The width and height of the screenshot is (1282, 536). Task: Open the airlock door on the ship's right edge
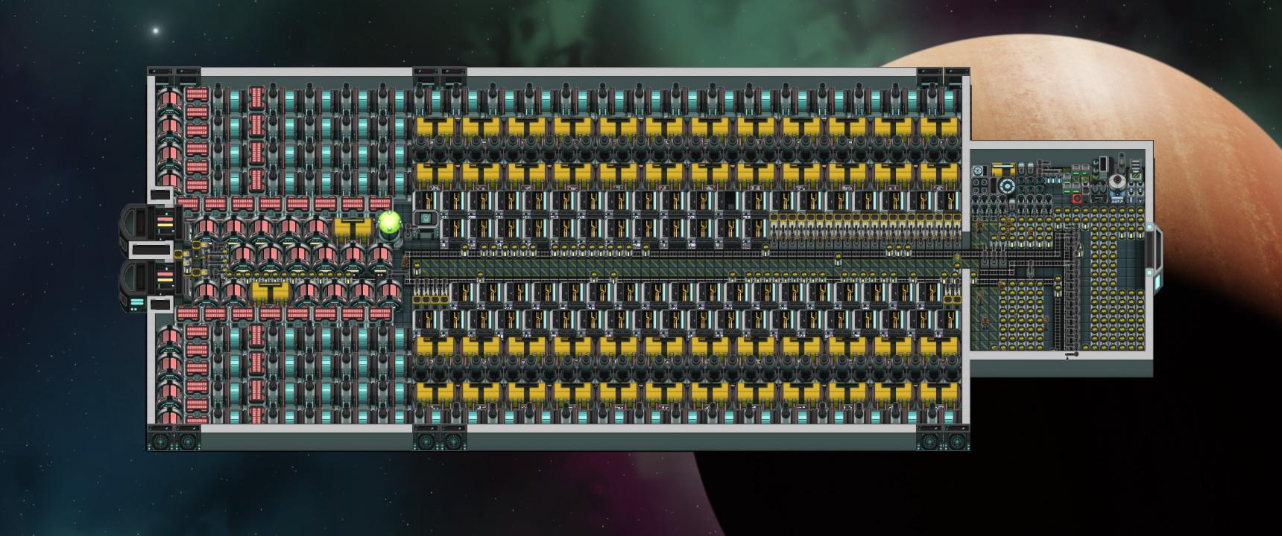tap(1154, 257)
